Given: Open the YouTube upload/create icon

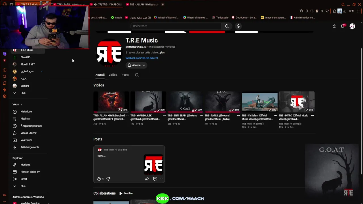Looking at the screenshot, I should click(334, 26).
